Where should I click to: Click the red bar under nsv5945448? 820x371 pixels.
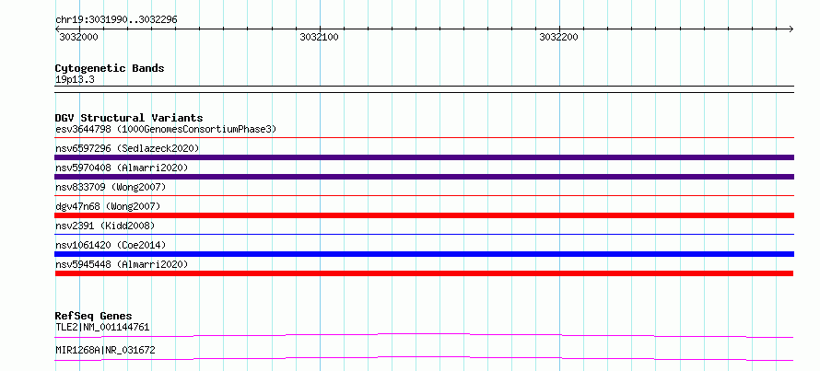(424, 273)
